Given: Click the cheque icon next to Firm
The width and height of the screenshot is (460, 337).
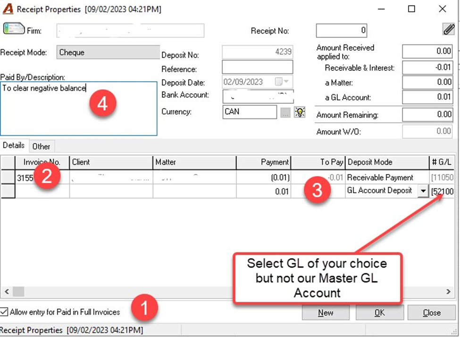Looking at the screenshot, I should tap(14, 29).
